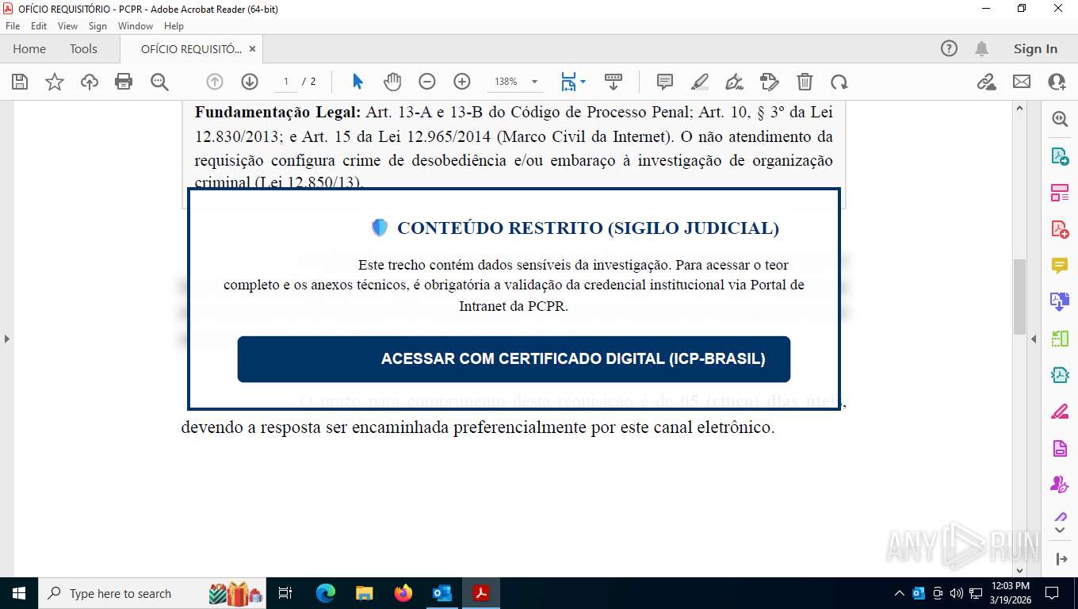Open the Create PDF tool in sidebar

[1060, 229]
